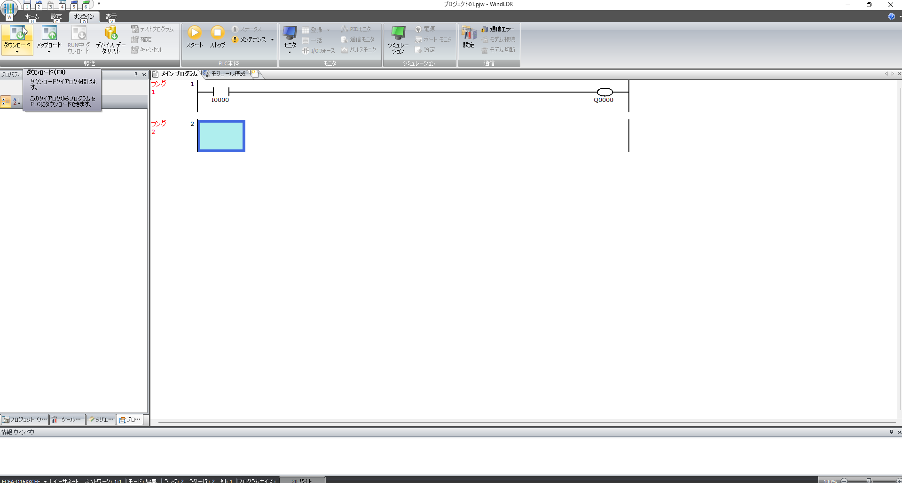Expand the arrow under アップロード
Image resolution: width=902 pixels, height=483 pixels.
click(49, 52)
